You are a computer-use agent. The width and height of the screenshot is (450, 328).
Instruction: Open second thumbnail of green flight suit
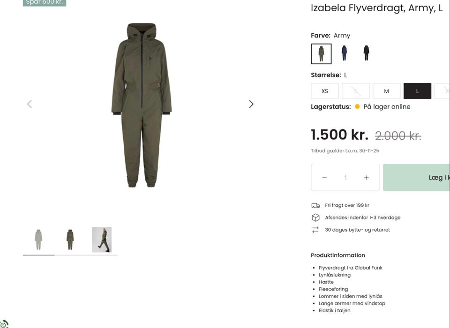coord(70,240)
